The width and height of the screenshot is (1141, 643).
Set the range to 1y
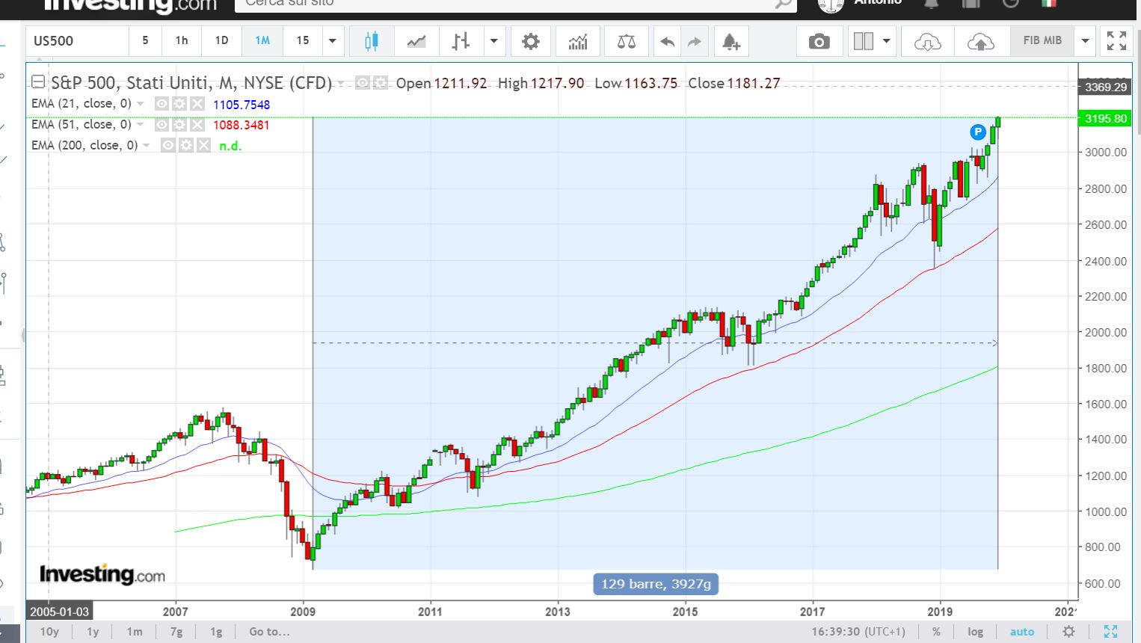pos(93,632)
